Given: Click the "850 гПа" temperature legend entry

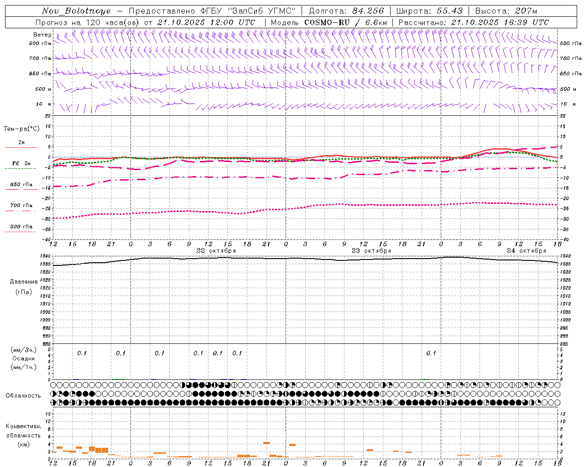Looking at the screenshot, I should (21, 185).
